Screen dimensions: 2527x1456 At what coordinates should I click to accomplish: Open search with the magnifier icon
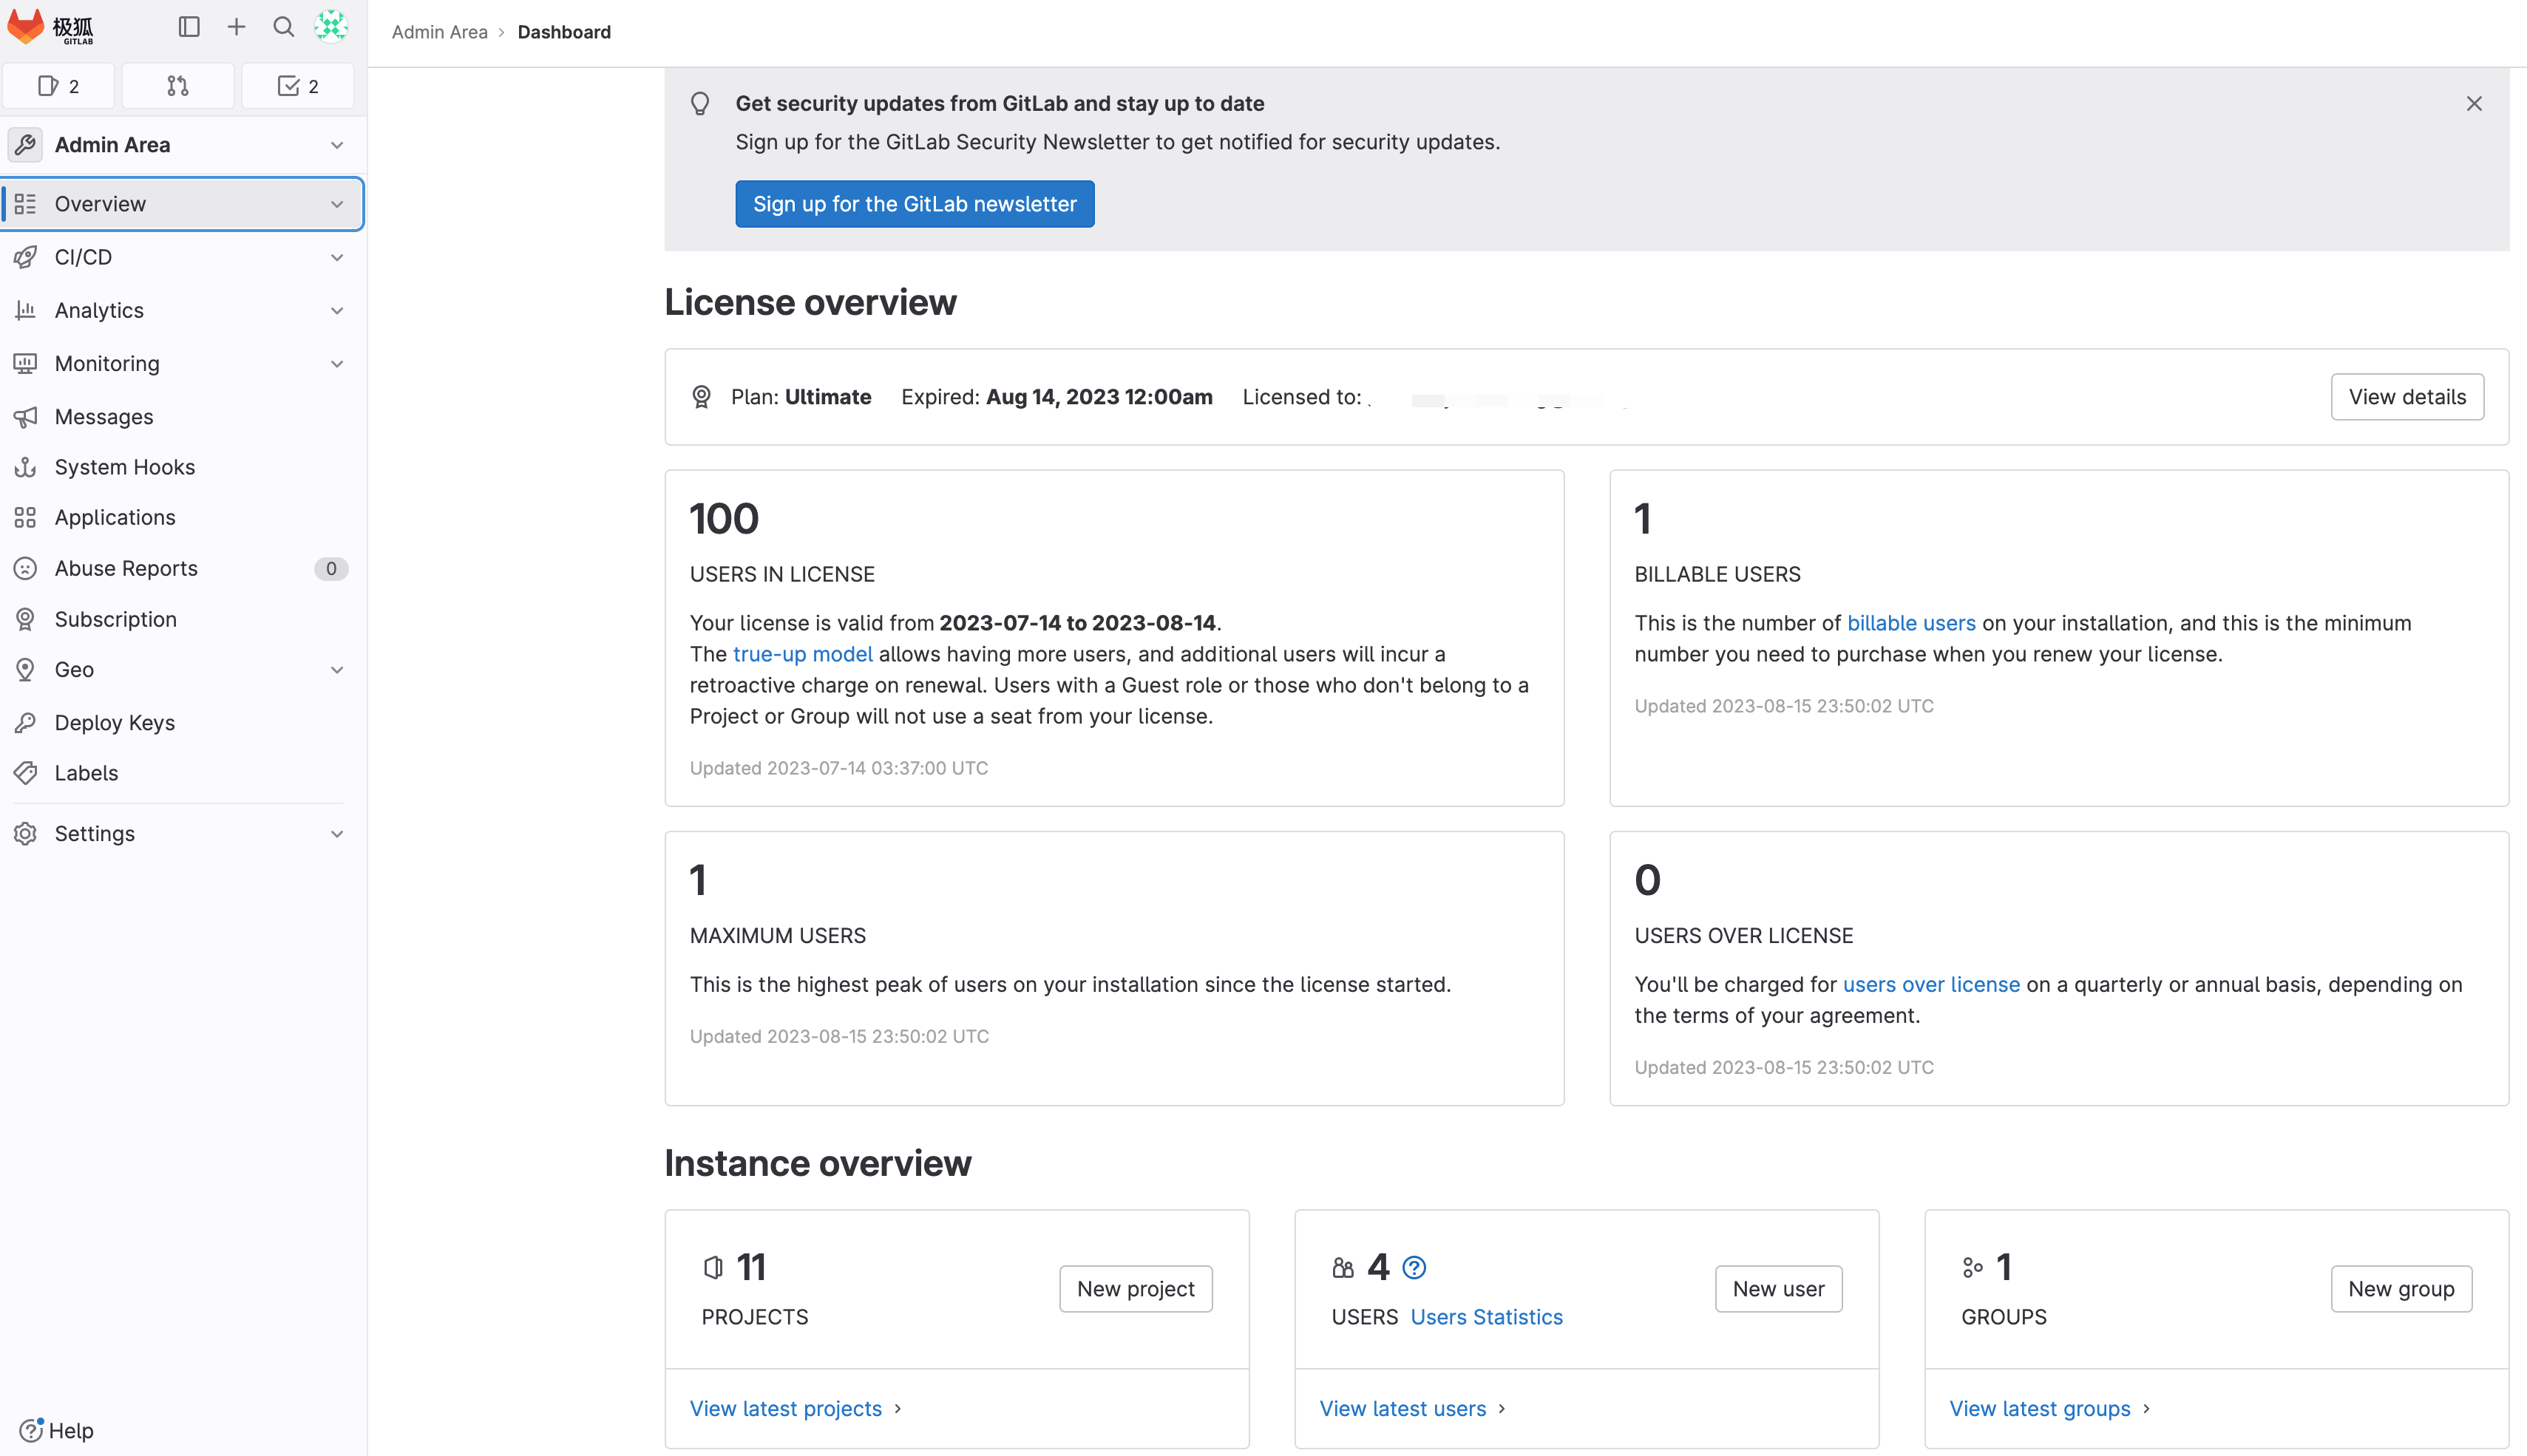284,27
